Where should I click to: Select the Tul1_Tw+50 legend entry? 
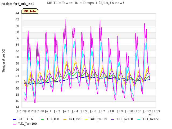click(148, 119)
